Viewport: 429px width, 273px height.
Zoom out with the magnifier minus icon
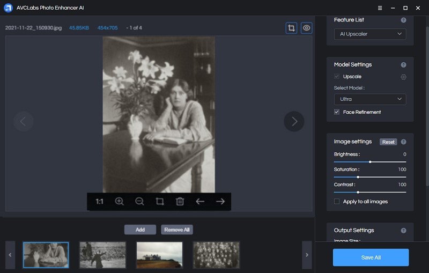click(139, 202)
